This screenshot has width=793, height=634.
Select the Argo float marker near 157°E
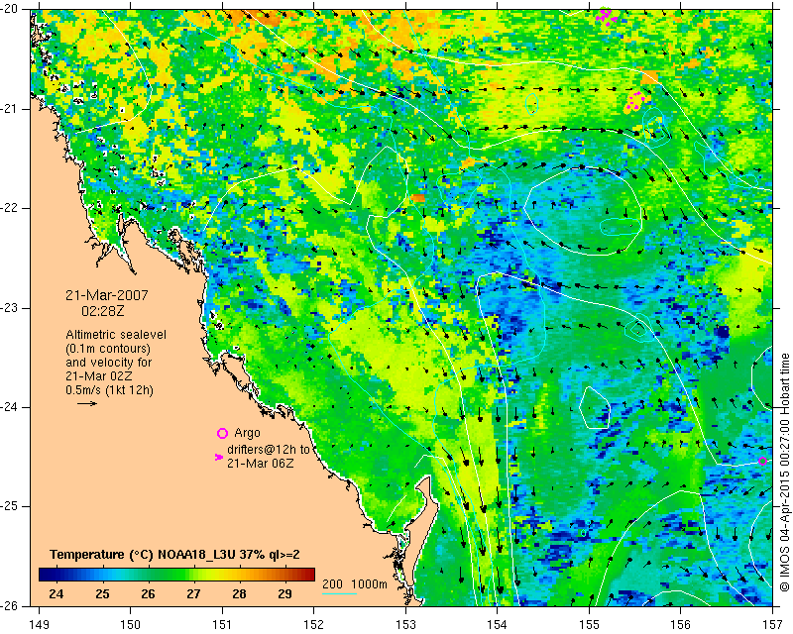coord(762,461)
